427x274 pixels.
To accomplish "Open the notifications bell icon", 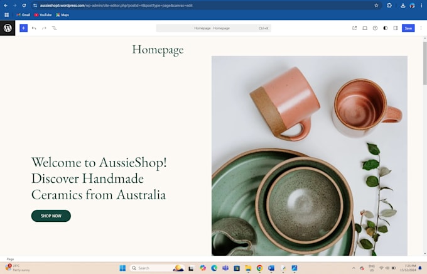I will pyautogui.click(x=420, y=268).
